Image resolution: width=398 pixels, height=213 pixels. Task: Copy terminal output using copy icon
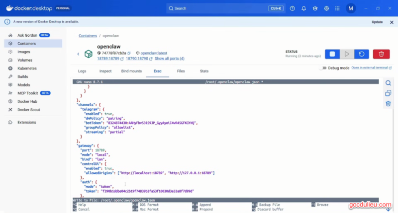(x=388, y=93)
